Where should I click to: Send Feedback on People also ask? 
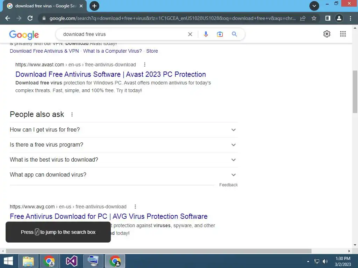[x=229, y=185]
